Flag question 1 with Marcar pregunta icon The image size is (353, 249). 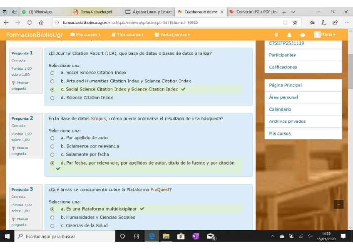point(14,83)
